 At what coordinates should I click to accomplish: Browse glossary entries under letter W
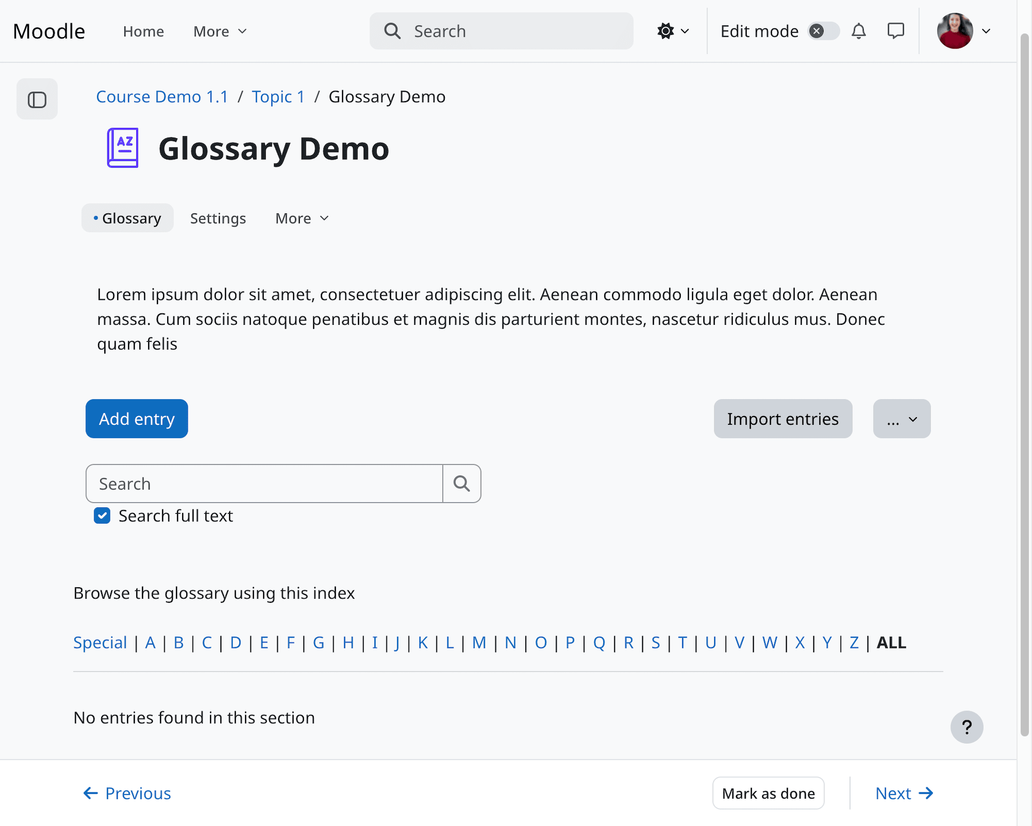pyautogui.click(x=769, y=642)
